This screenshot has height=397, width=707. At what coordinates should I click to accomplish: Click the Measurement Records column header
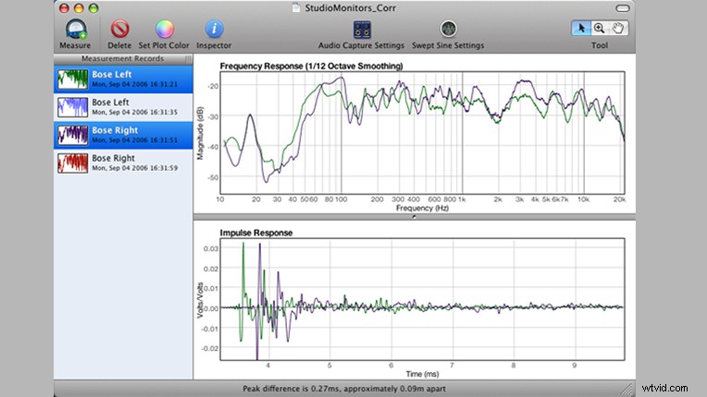click(122, 59)
